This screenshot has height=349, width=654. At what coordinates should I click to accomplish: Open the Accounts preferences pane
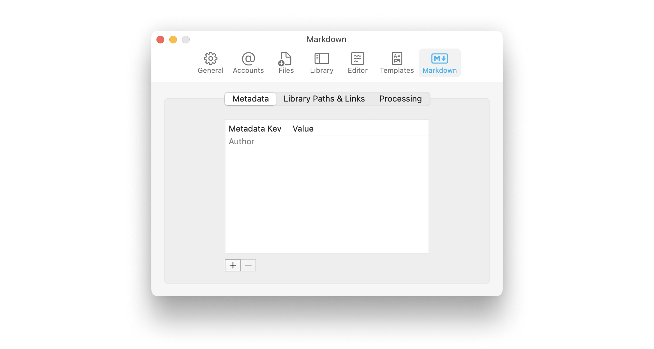pyautogui.click(x=248, y=62)
